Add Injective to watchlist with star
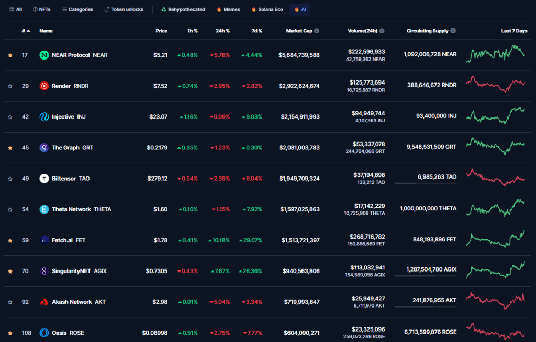Screen dimensions: 536x342 [x=10, y=117]
